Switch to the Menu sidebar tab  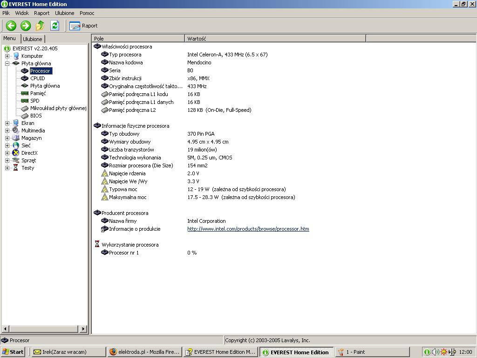coord(10,38)
